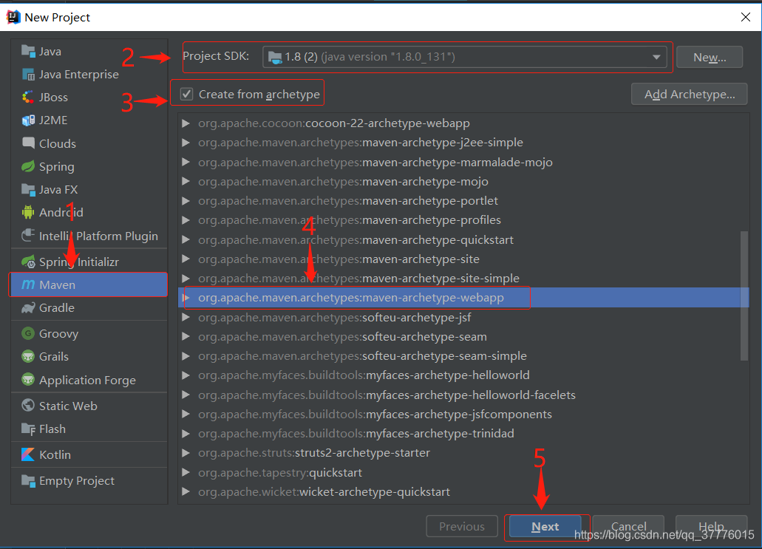
Task: Select maven-archetype-portlet archetype row
Action: click(463, 201)
